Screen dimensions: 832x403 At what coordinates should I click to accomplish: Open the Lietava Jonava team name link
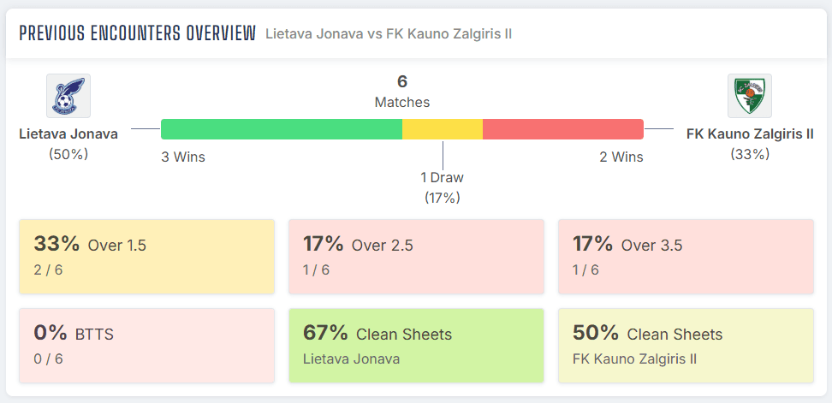[x=68, y=134]
